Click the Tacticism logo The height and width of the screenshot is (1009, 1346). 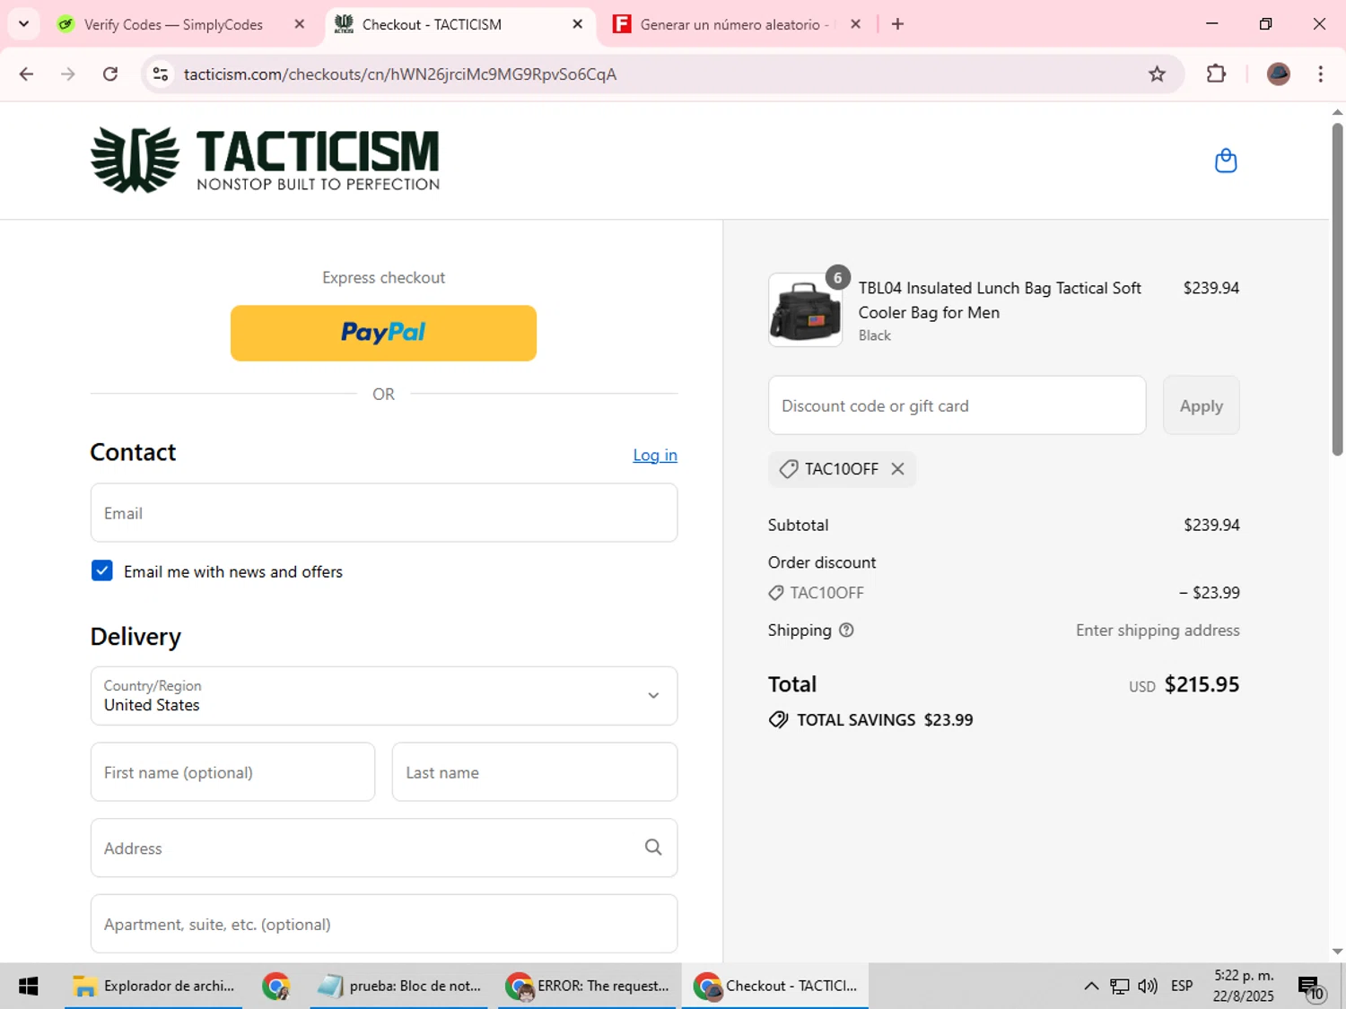[x=266, y=160]
